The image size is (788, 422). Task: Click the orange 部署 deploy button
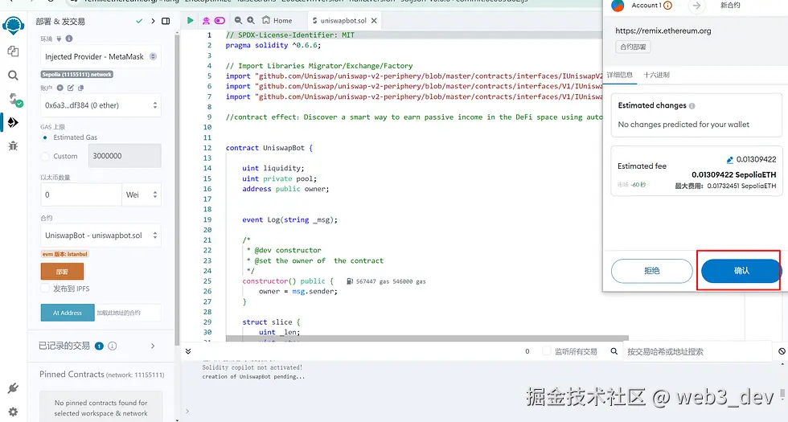point(63,272)
